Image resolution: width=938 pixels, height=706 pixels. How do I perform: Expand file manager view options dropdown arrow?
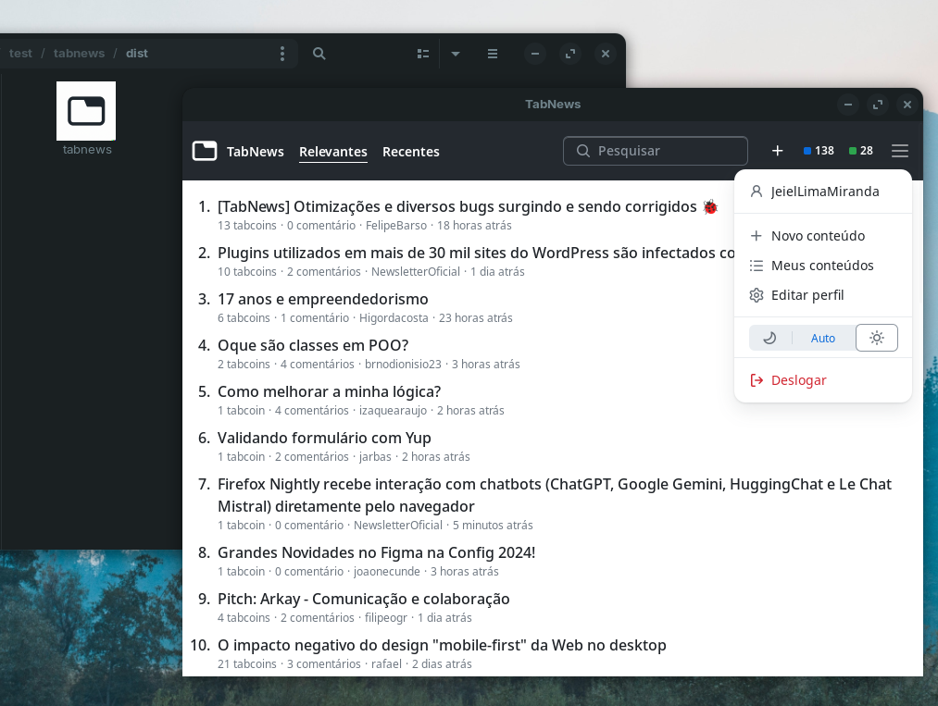[x=456, y=54]
